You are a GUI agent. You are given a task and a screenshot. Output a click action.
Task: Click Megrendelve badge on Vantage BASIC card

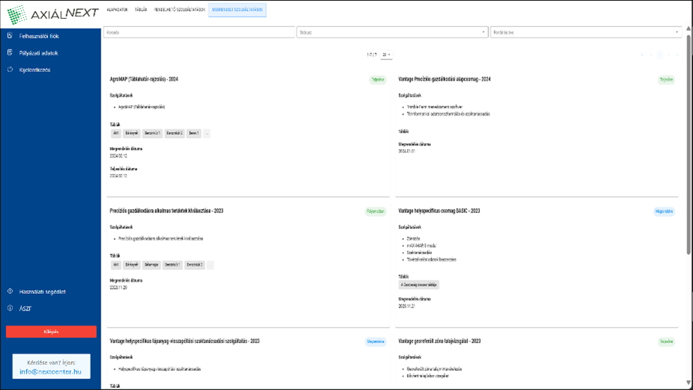pos(664,211)
